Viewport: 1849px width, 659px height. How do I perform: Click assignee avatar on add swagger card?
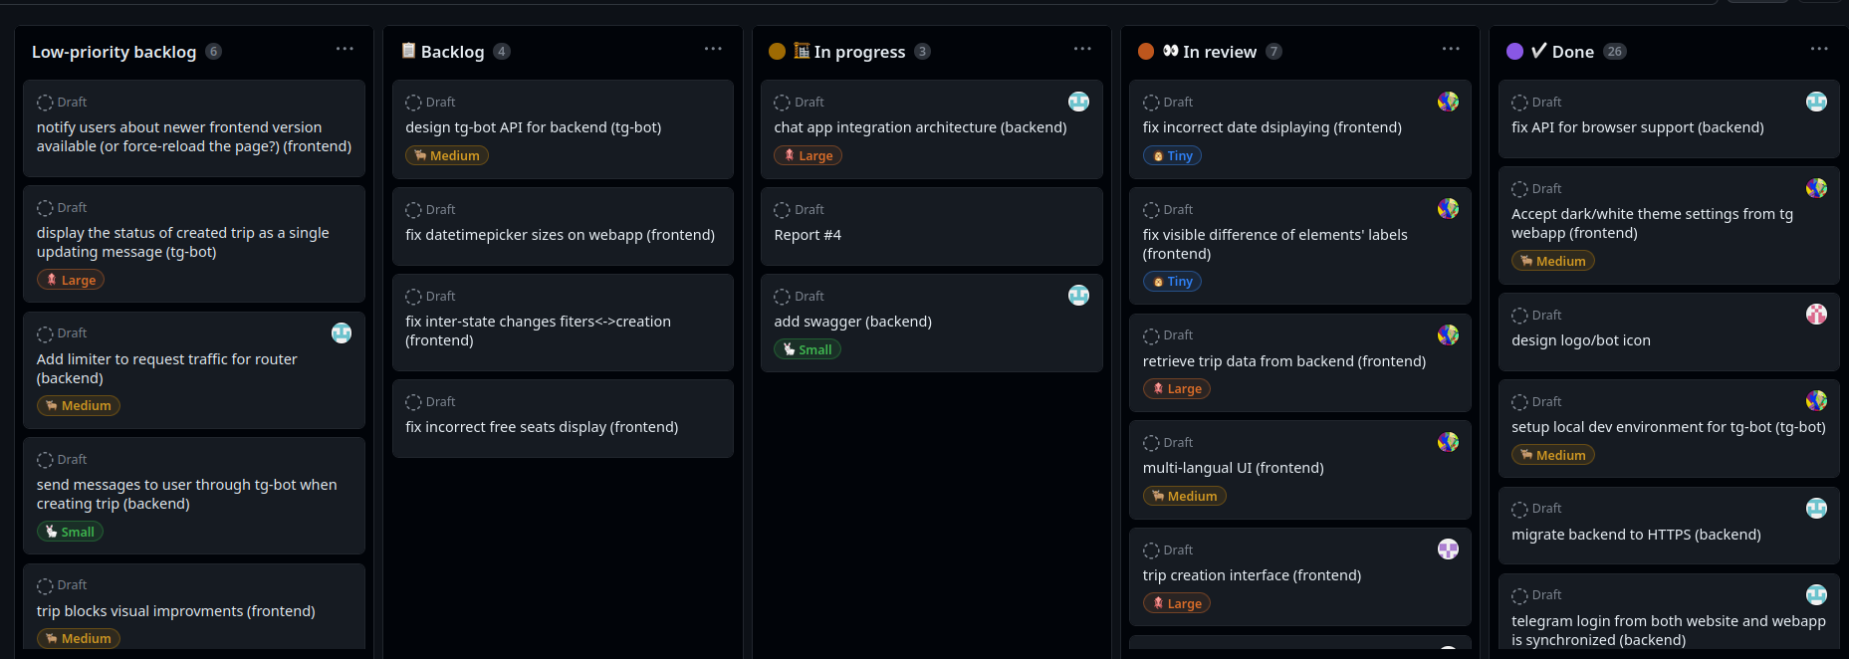pos(1078,296)
